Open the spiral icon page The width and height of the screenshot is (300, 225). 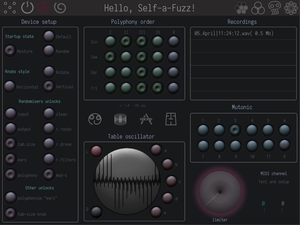(60, 8)
